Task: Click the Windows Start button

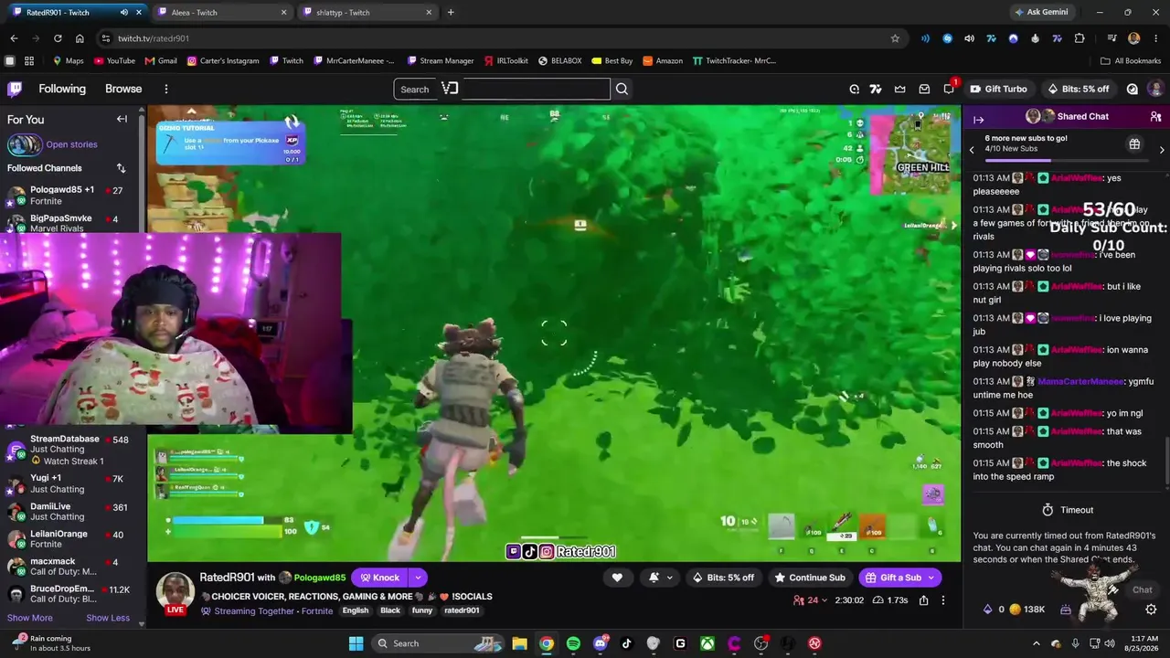Action: 356,643
